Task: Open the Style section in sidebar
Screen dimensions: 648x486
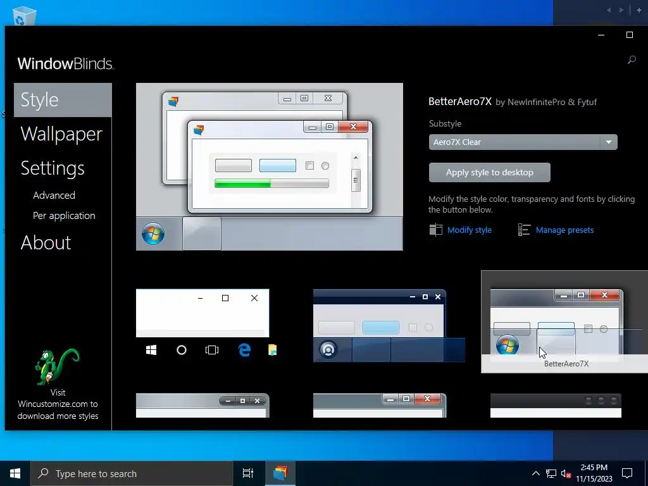Action: coord(63,100)
